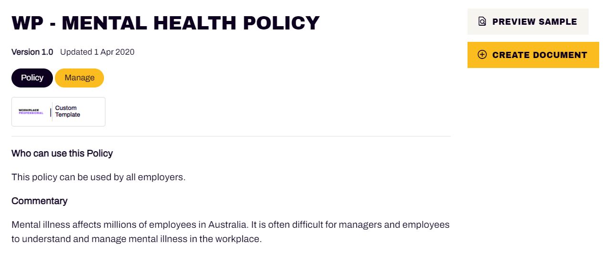Click the Custom Template text label
The image size is (603, 253).
pos(68,111)
